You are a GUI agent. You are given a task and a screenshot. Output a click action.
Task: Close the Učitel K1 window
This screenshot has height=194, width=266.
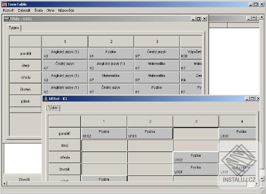(258, 98)
